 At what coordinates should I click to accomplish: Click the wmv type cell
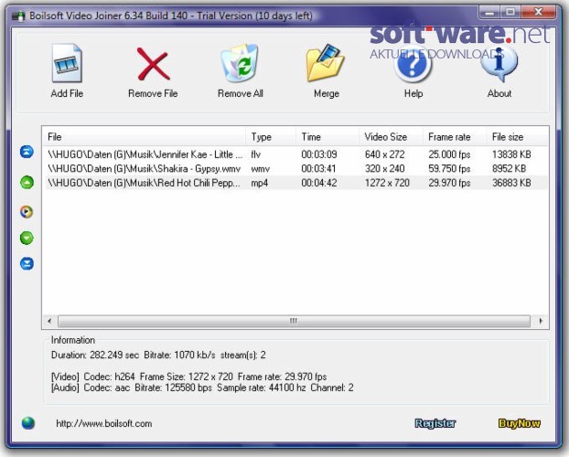(260, 169)
